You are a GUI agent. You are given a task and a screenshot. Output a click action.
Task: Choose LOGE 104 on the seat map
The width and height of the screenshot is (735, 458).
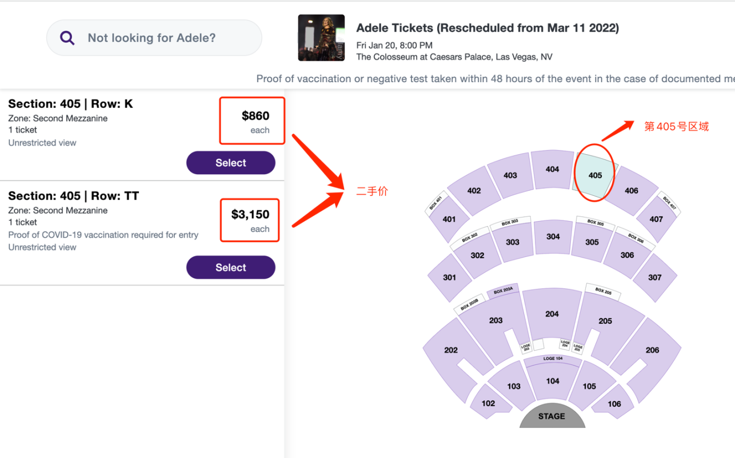[x=553, y=359]
